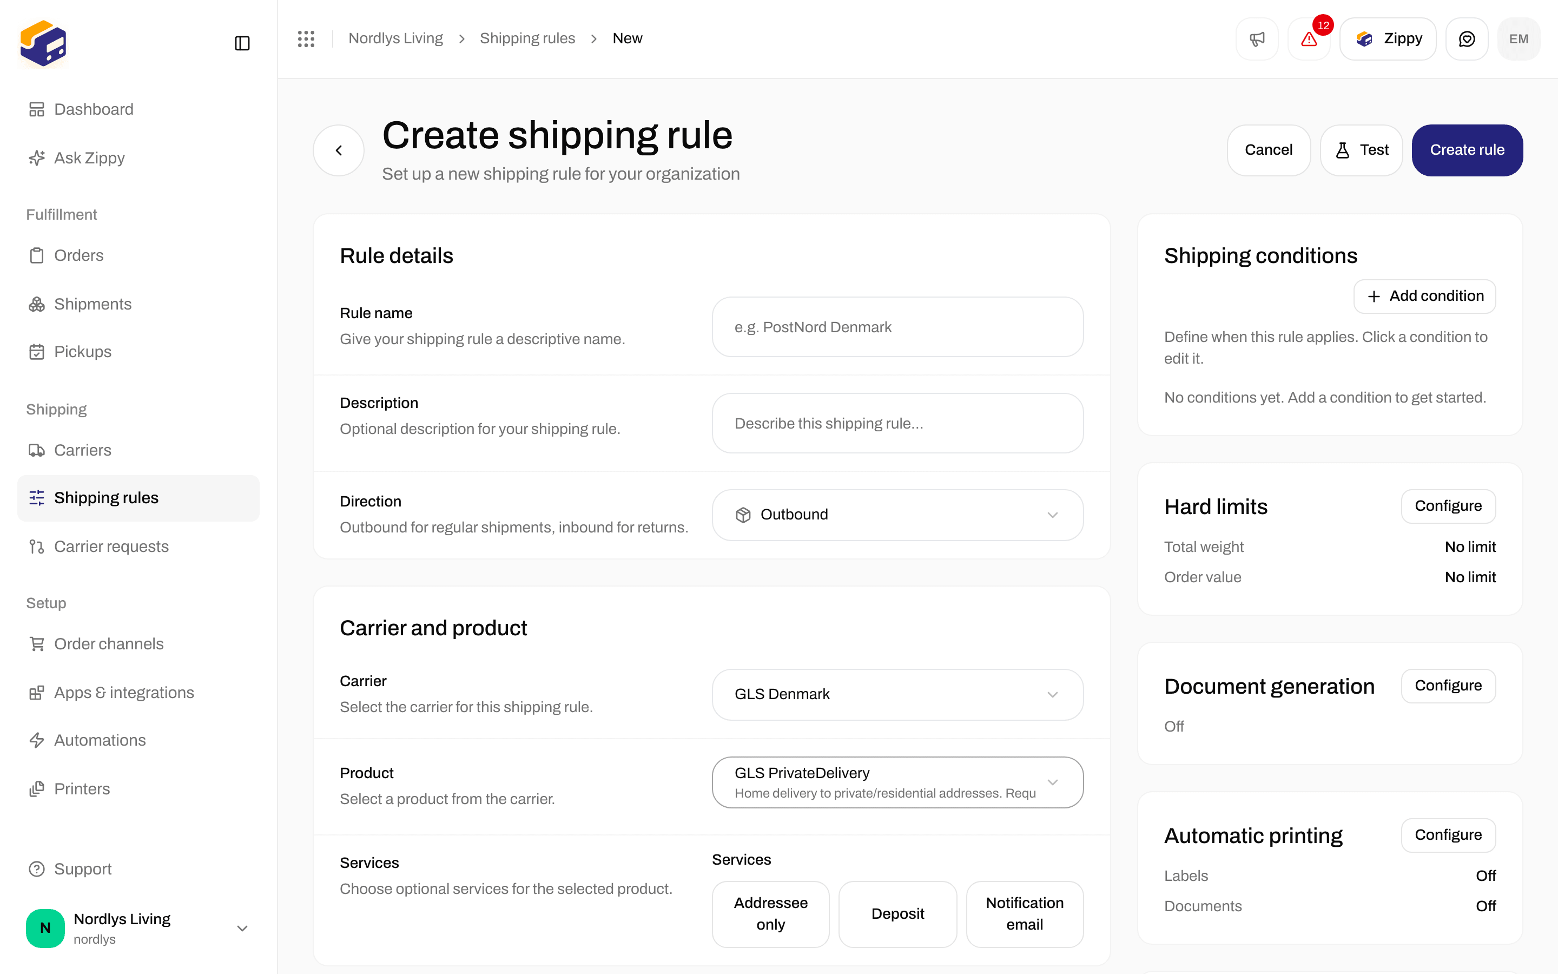View alerts with 12 notifications
1558x974 pixels.
click(x=1309, y=38)
